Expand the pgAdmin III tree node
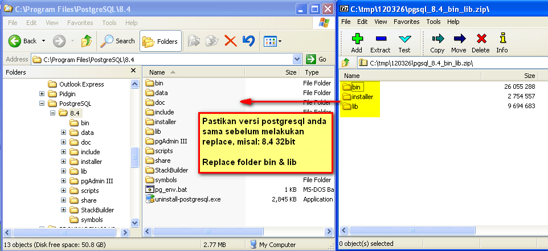Viewport: 548px width, 251px height. [63, 181]
